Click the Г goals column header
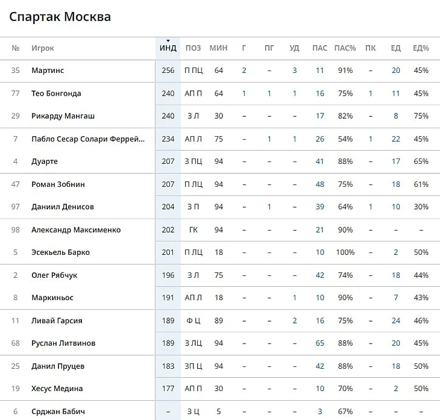Viewport: 440px width, 420px height. click(244, 48)
